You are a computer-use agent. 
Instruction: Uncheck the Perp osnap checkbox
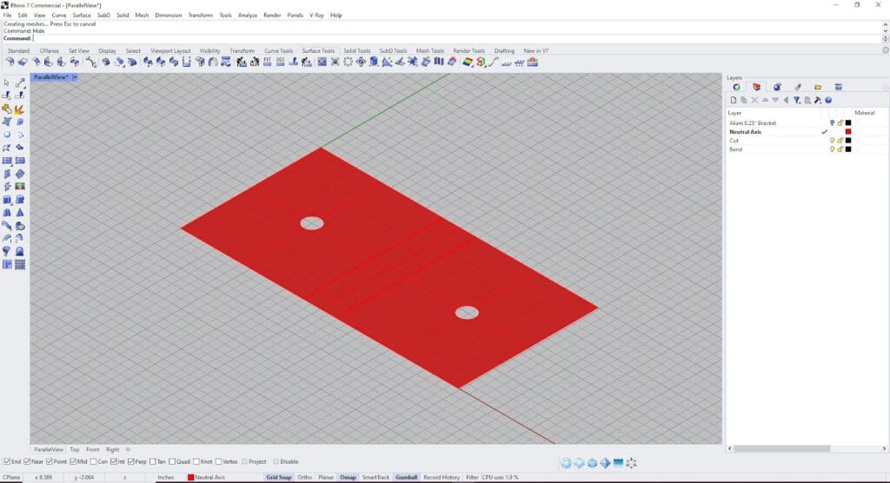(x=133, y=461)
